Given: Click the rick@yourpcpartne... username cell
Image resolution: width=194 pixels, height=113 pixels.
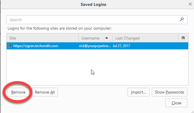Looking at the screenshot, I should [x=95, y=46].
